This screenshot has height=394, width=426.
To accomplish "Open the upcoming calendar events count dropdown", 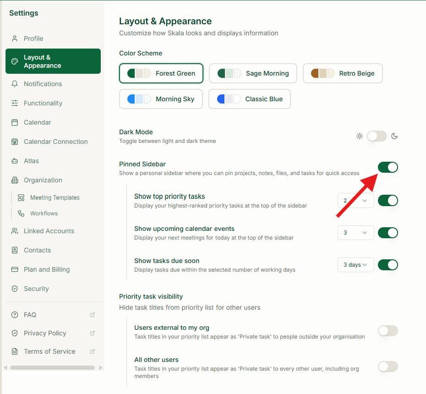I will coord(355,233).
